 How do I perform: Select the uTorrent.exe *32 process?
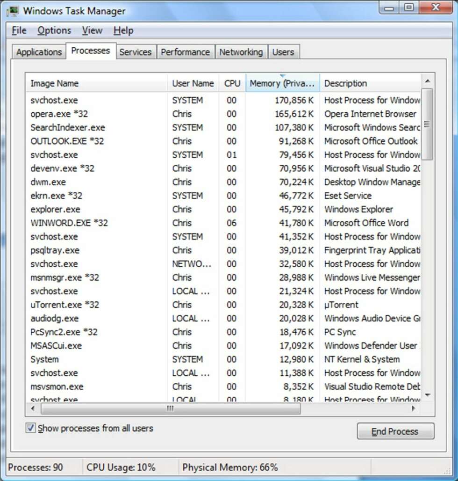point(223,305)
